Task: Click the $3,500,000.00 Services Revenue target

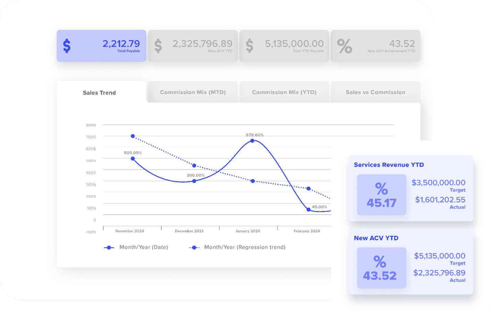Action: [x=438, y=183]
